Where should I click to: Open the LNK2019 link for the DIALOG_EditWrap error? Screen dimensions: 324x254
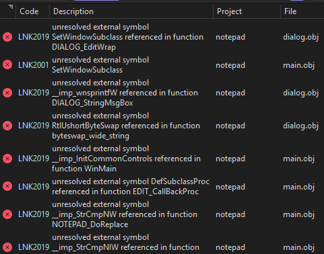click(34, 37)
